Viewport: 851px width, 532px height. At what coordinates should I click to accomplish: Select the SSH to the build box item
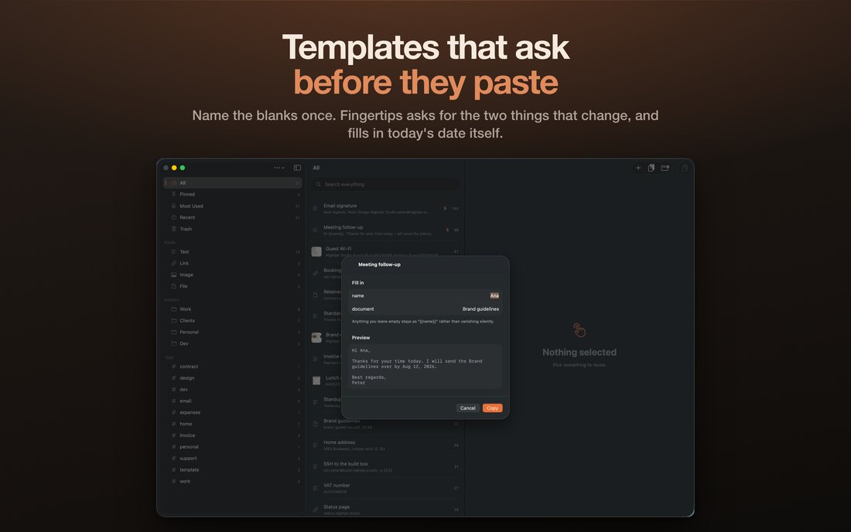click(385, 467)
